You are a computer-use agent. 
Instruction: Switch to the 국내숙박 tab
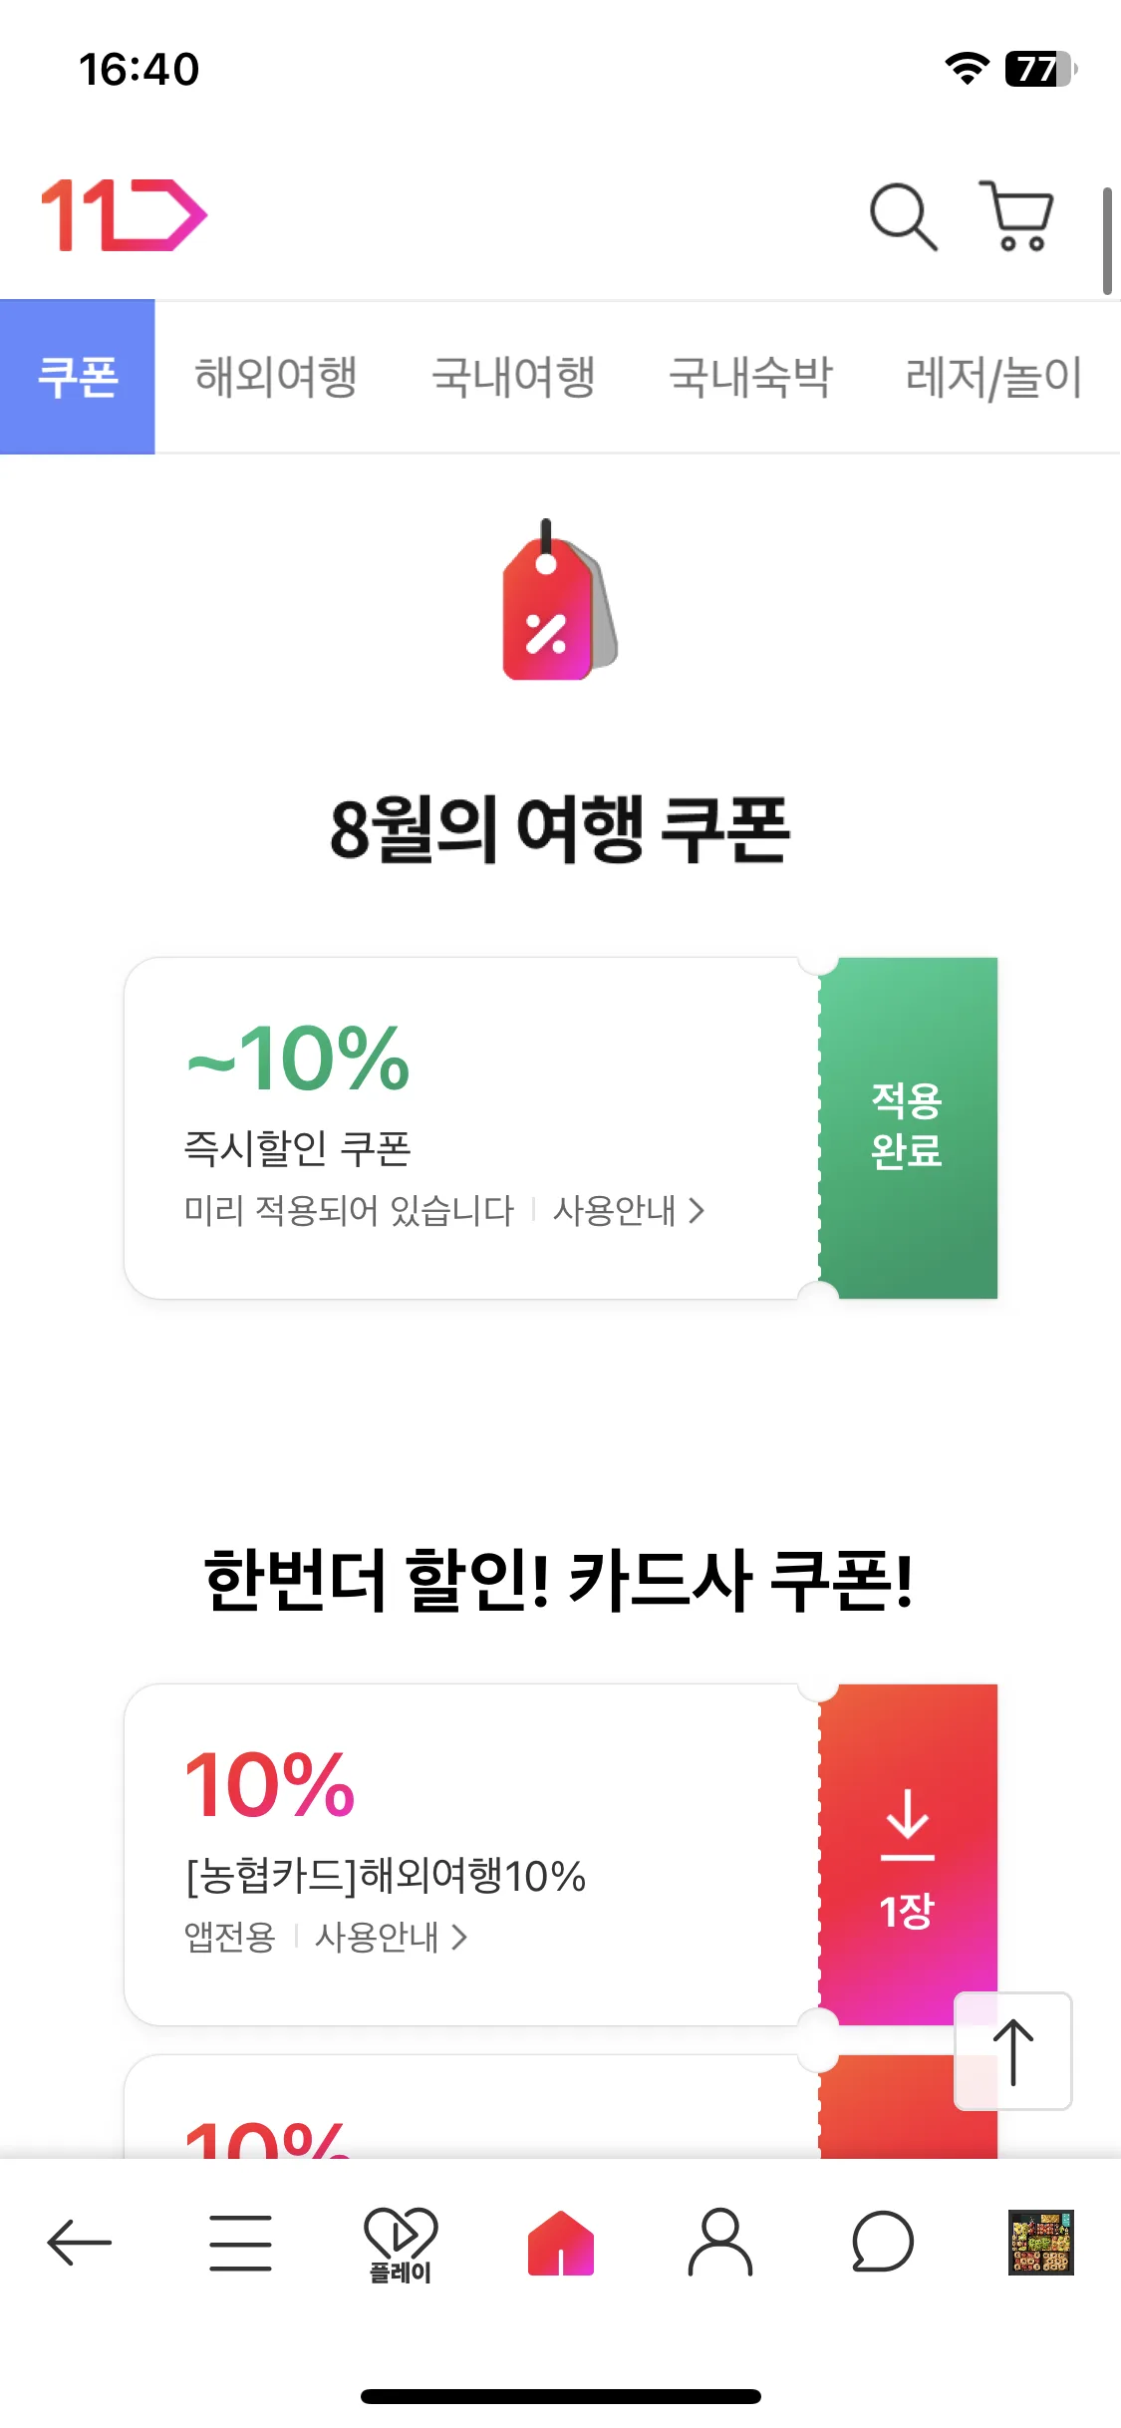pos(750,377)
